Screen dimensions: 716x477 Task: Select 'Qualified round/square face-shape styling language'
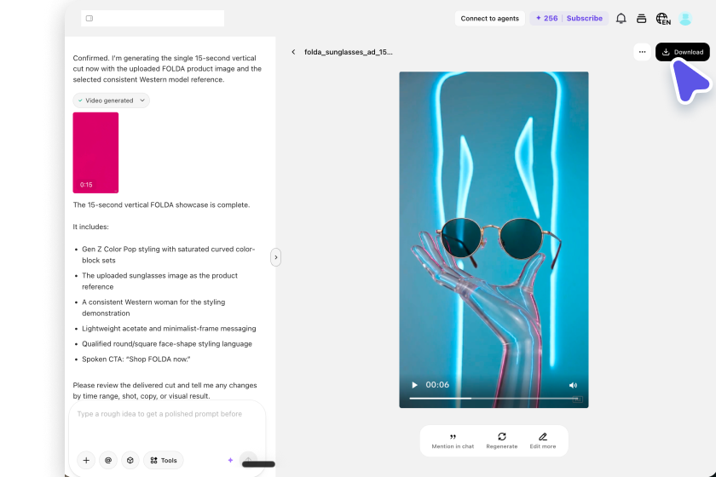167,344
